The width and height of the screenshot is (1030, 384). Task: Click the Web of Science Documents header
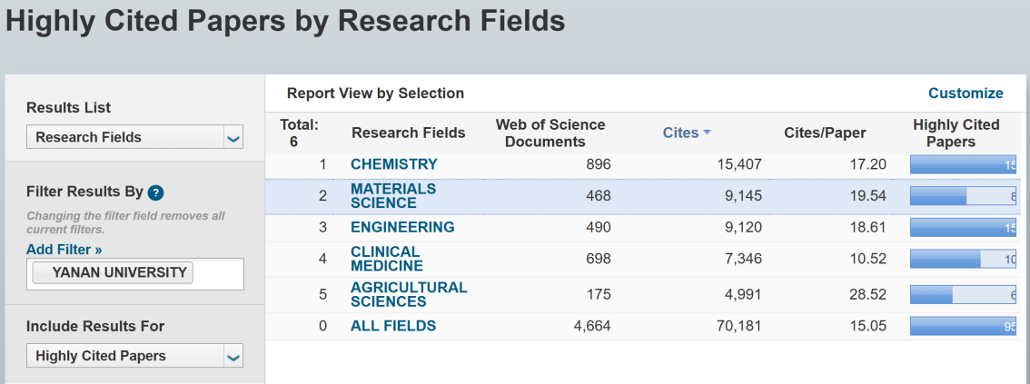[x=550, y=133]
